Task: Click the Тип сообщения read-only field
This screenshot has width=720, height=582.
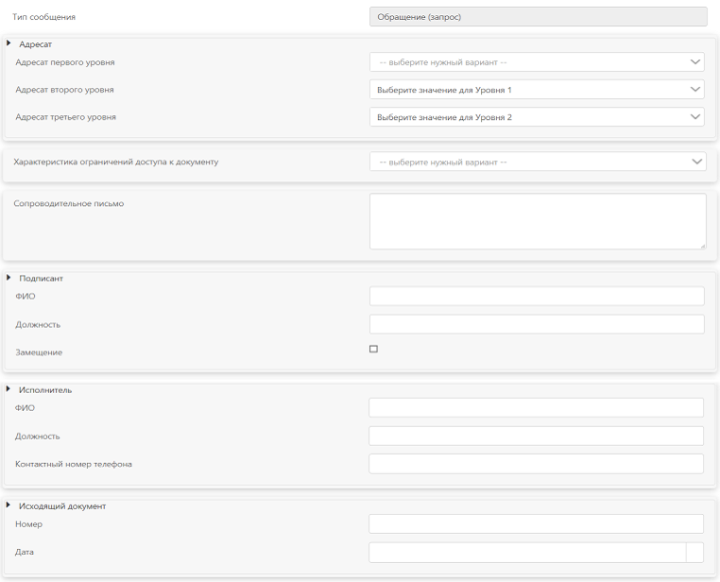Action: tap(538, 16)
